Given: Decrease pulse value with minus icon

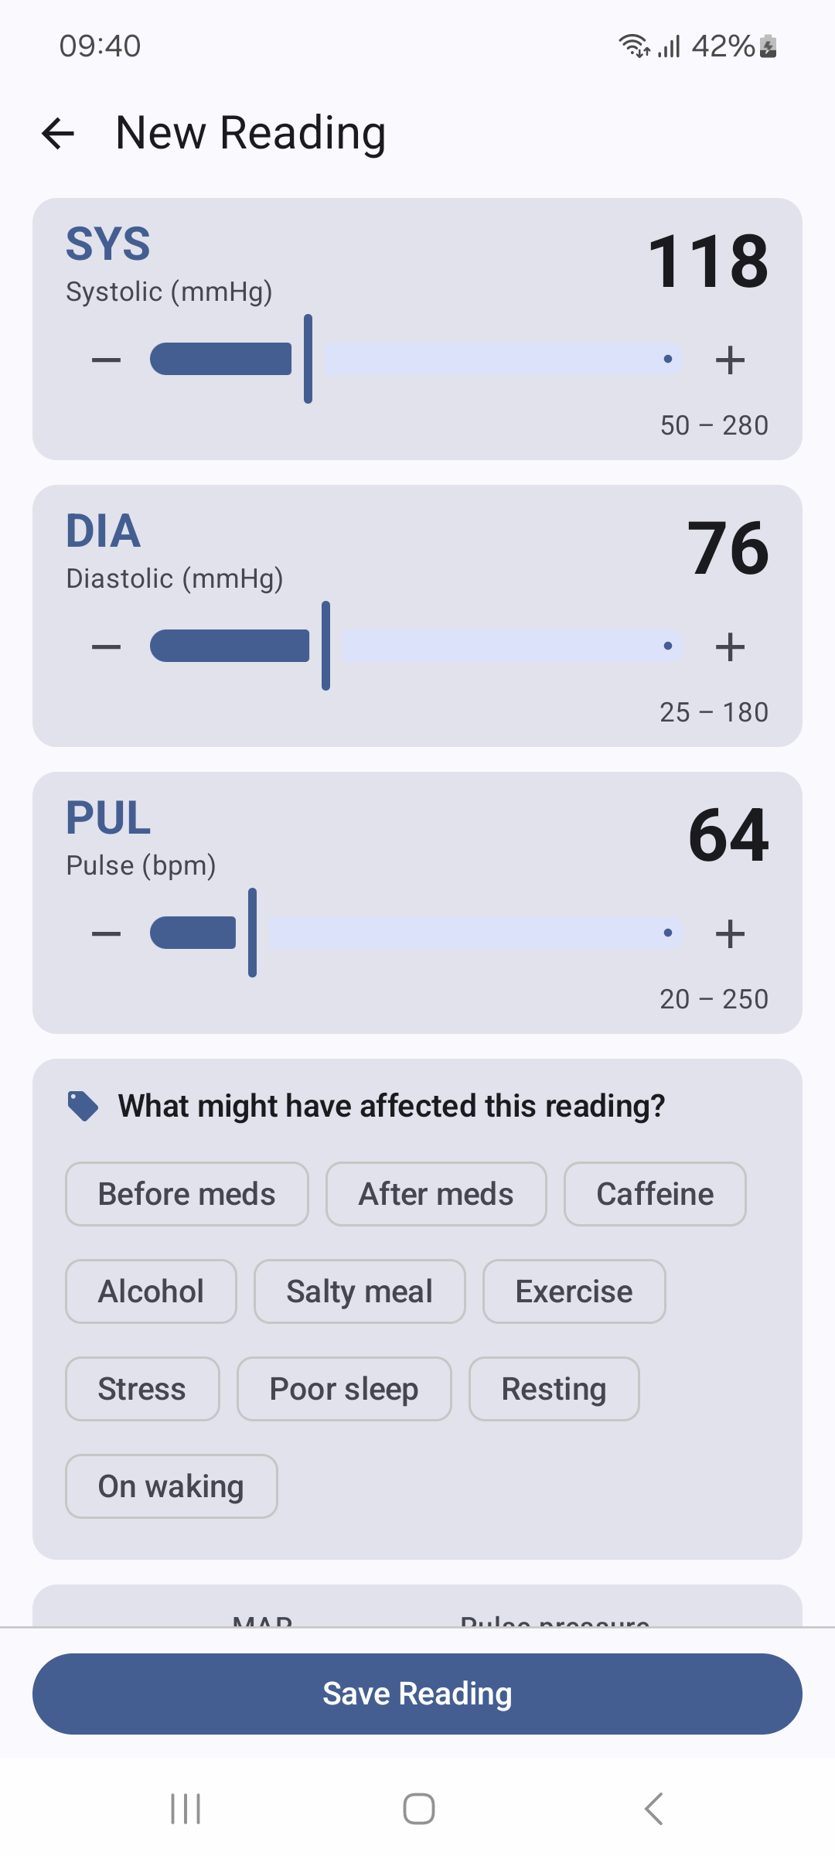Looking at the screenshot, I should click(106, 933).
